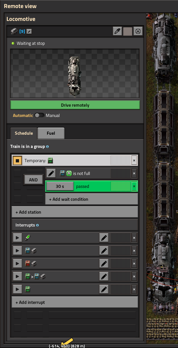Click the drag handle of 'is not full' condition
This screenshot has width=178, height=348.
(x=120, y=173)
